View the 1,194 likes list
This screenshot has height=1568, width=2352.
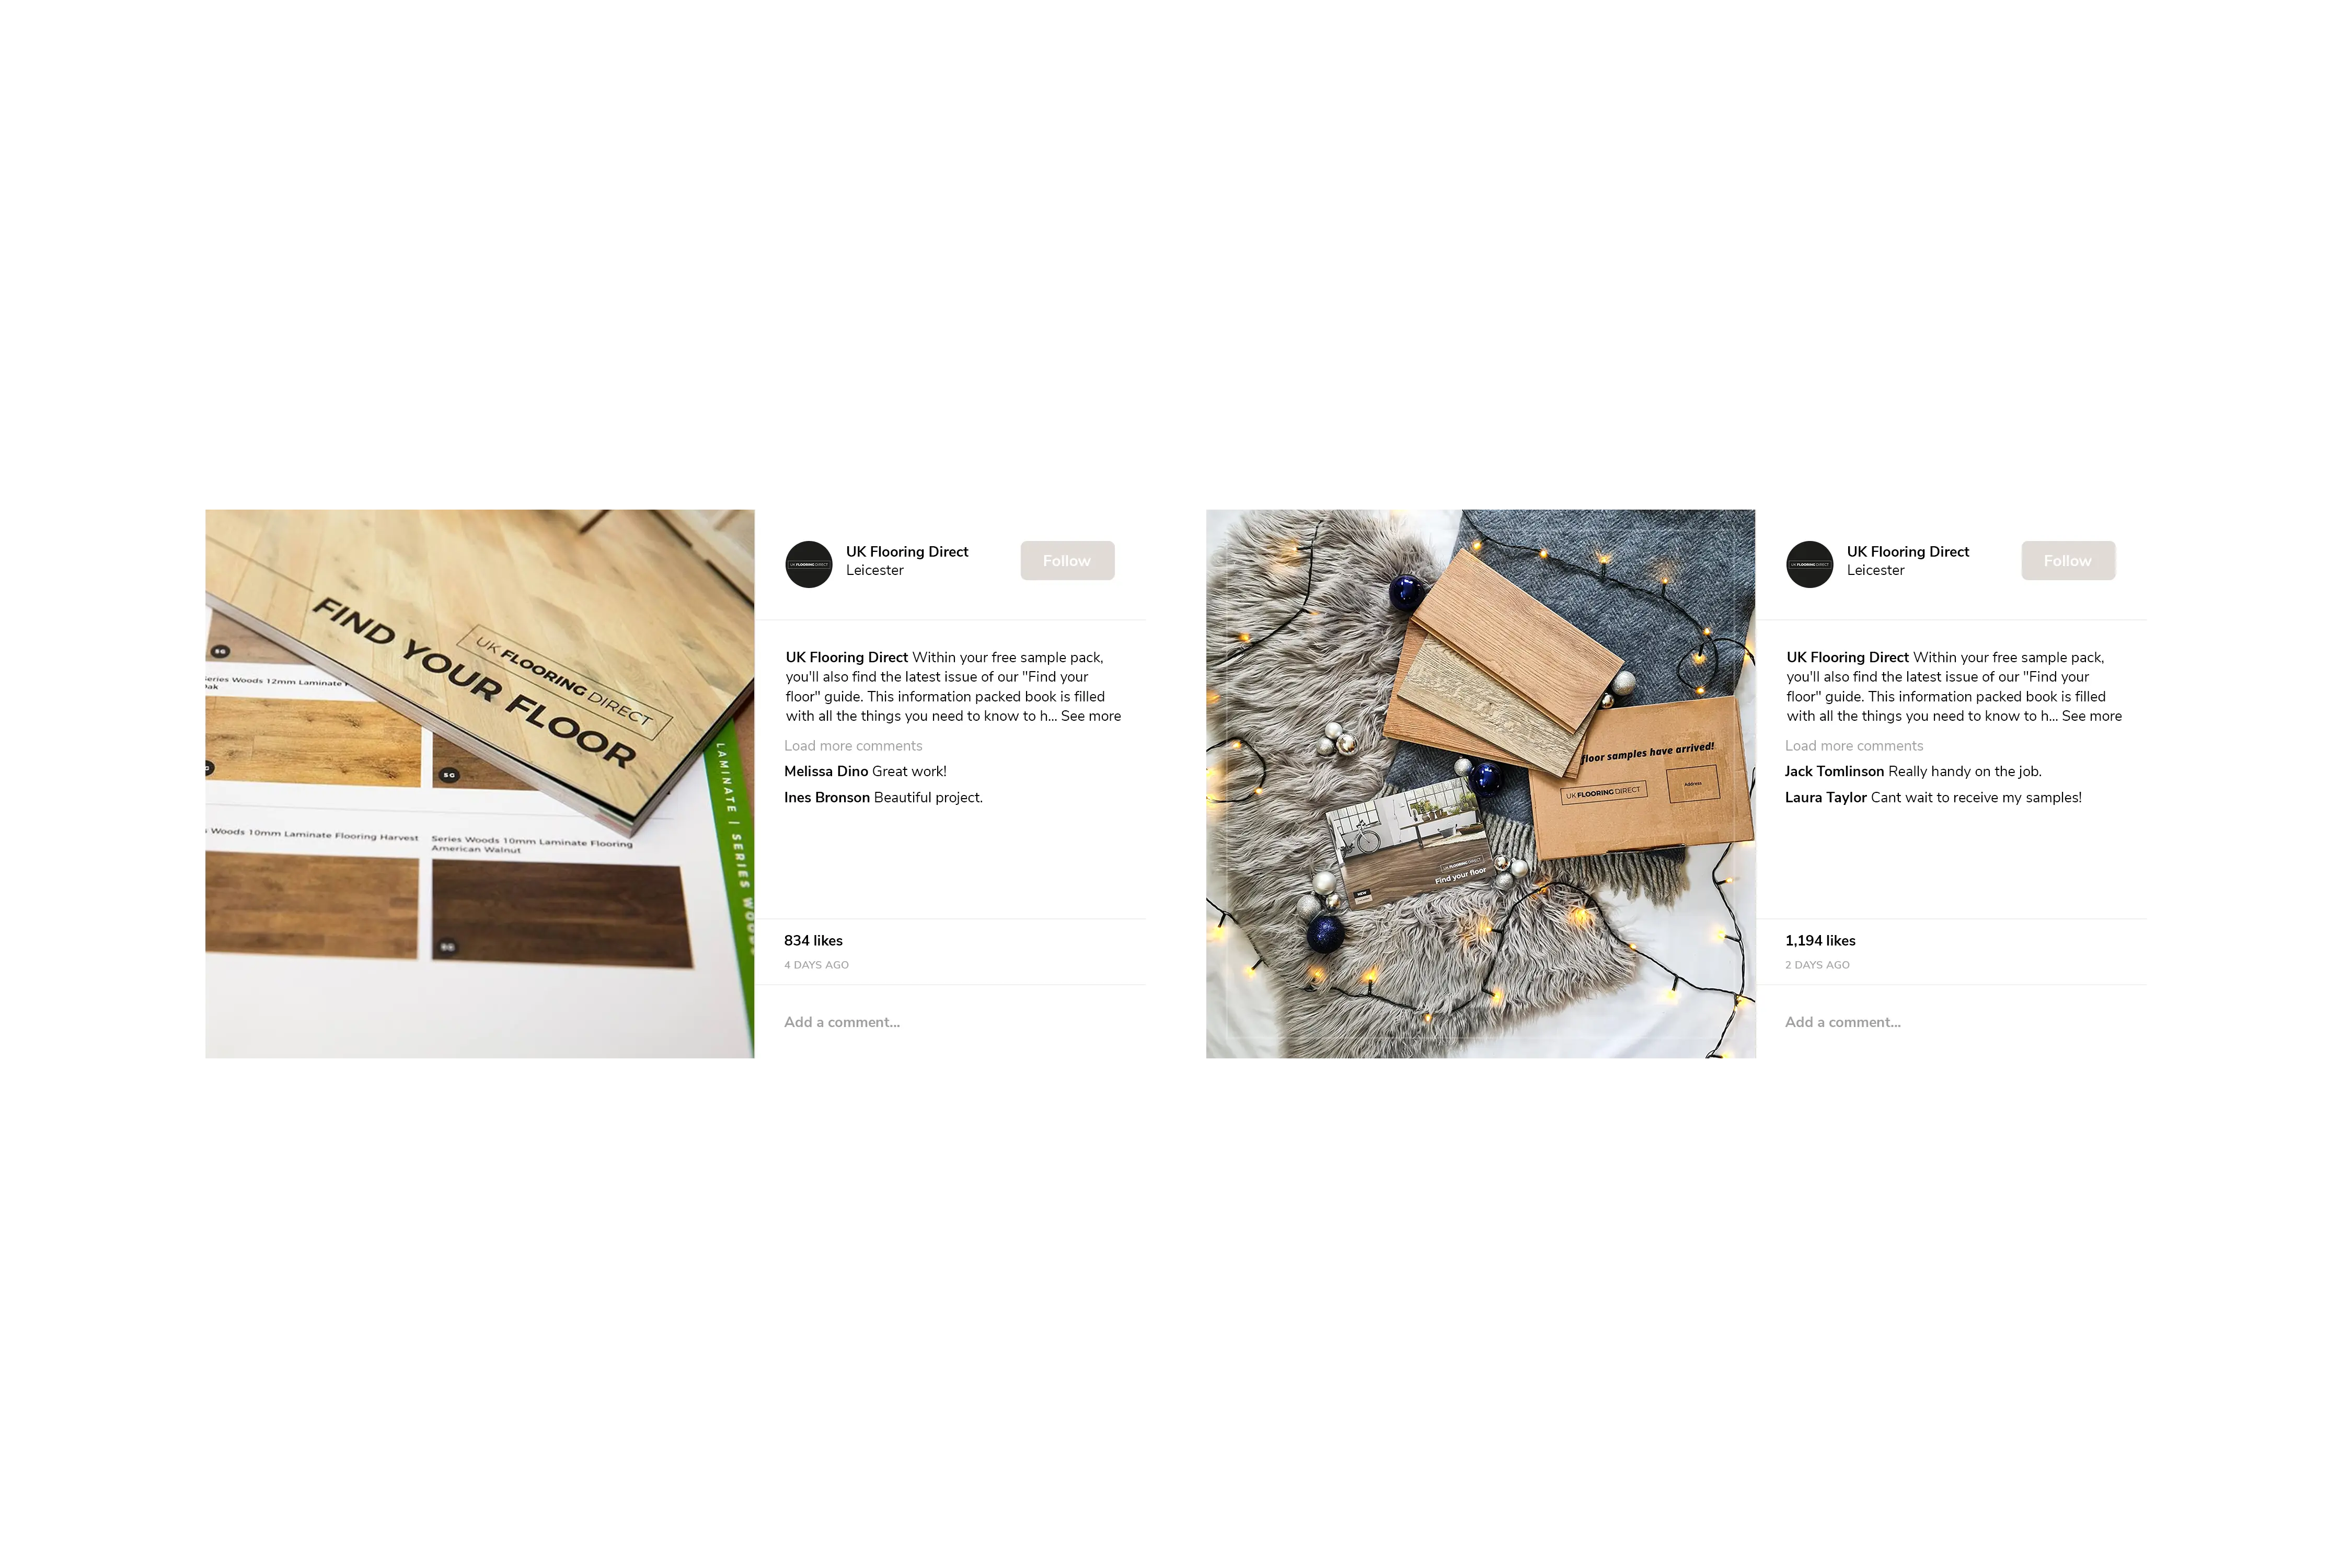pos(1820,941)
